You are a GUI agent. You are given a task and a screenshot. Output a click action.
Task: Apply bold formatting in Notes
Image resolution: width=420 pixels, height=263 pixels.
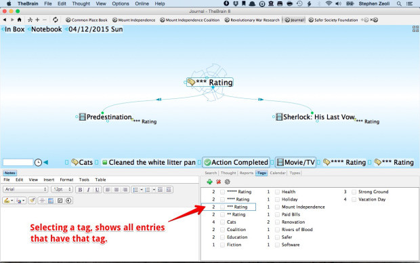coord(80,190)
